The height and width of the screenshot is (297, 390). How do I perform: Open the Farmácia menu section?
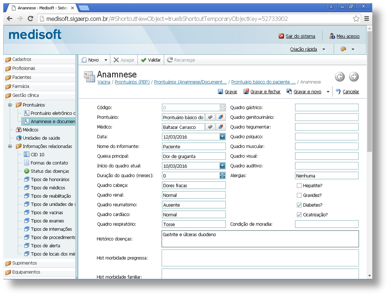(40, 86)
